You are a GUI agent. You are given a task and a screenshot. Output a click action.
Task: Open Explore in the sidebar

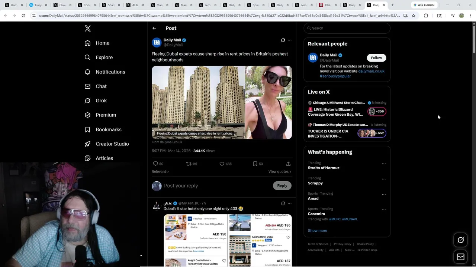pos(99,57)
